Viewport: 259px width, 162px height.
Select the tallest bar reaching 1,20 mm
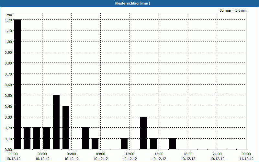click(x=17, y=84)
